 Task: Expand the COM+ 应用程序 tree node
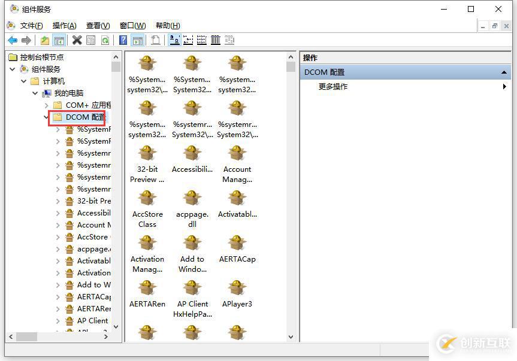[47, 105]
